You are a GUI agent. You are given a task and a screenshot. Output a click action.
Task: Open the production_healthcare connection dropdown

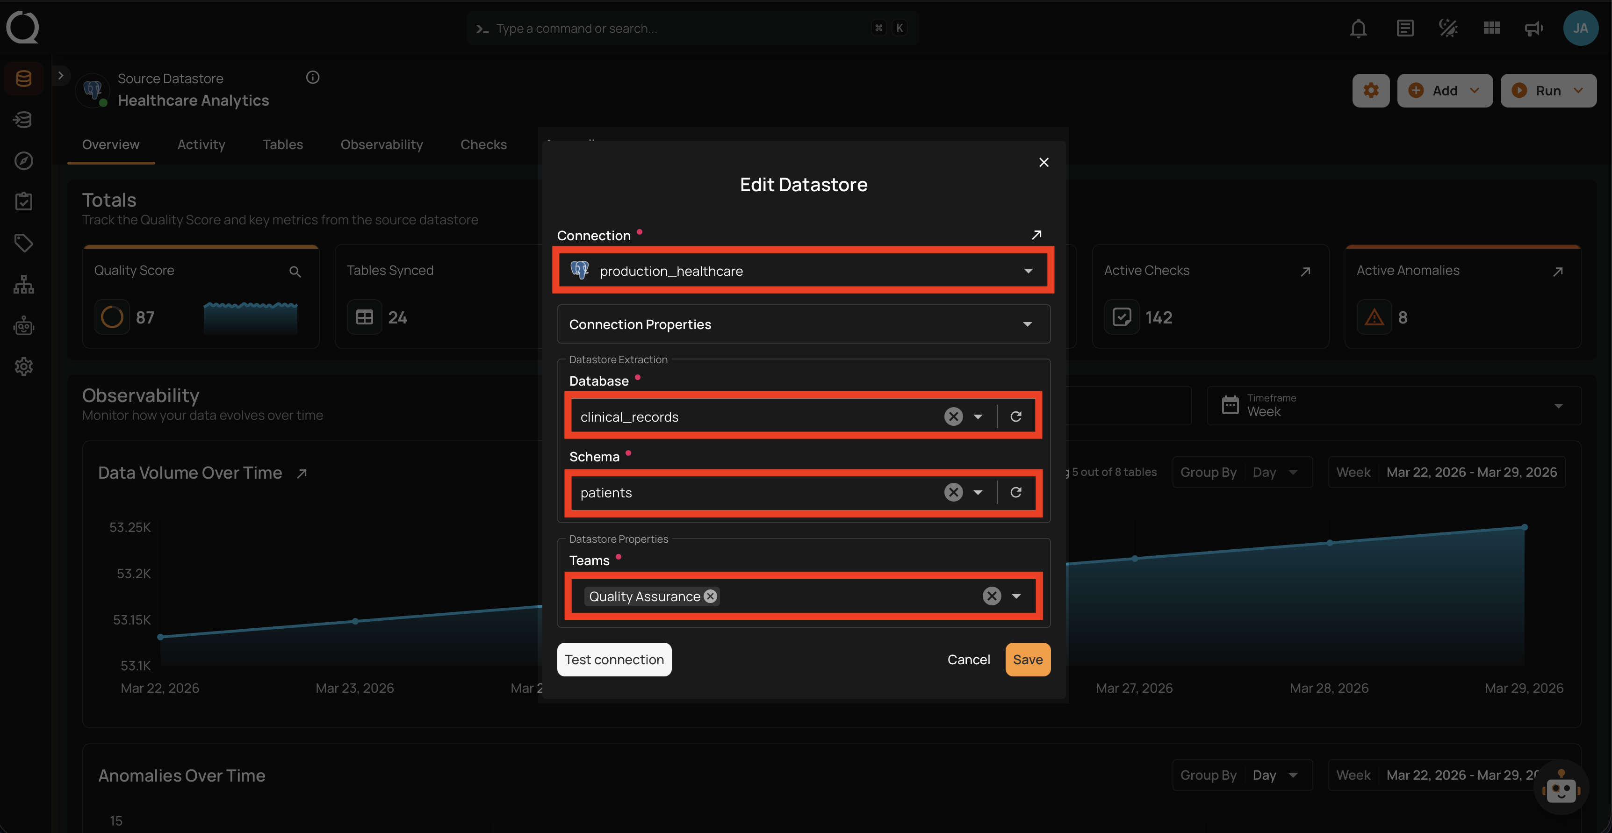click(x=803, y=271)
